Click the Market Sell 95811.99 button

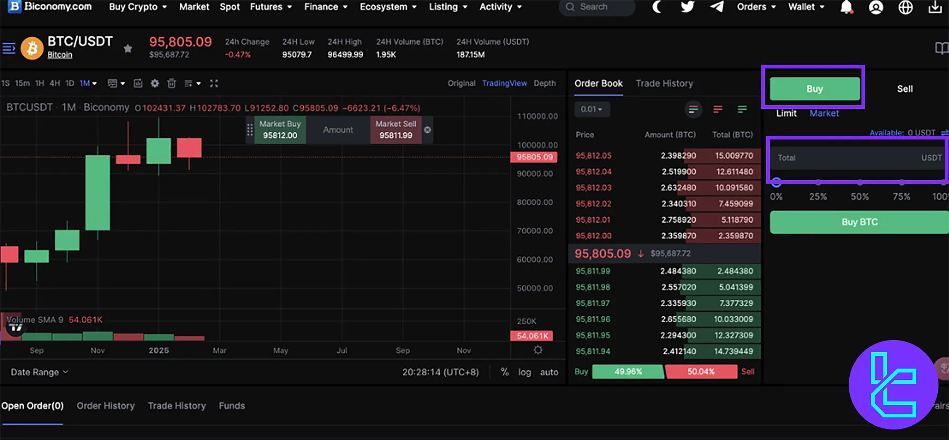coord(396,129)
